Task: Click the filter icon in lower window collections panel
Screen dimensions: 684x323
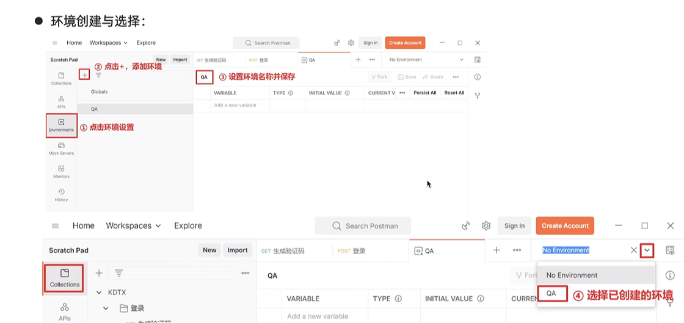Action: [x=118, y=273]
